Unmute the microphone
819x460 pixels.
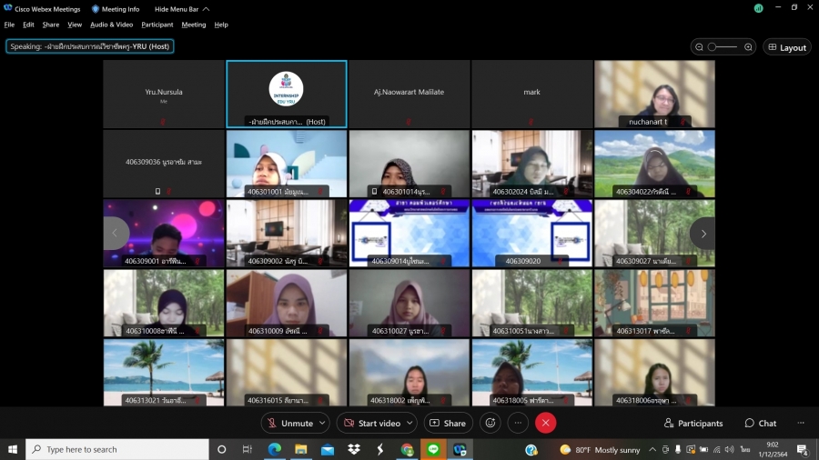click(x=288, y=423)
